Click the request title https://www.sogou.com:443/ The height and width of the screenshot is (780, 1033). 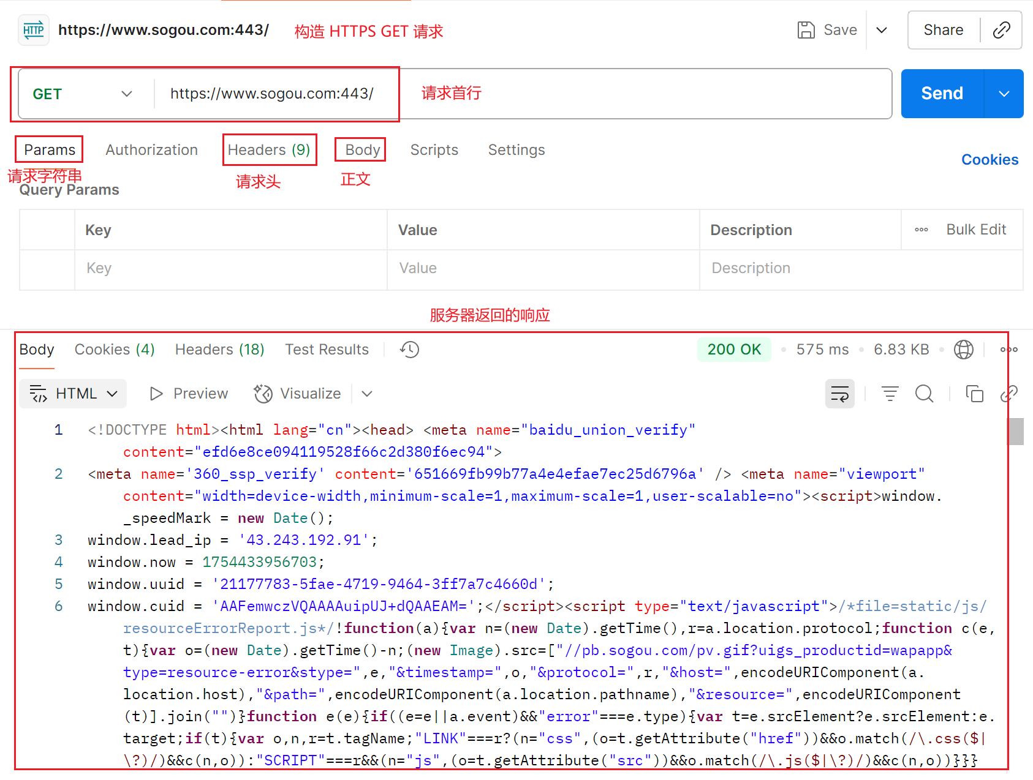(164, 30)
